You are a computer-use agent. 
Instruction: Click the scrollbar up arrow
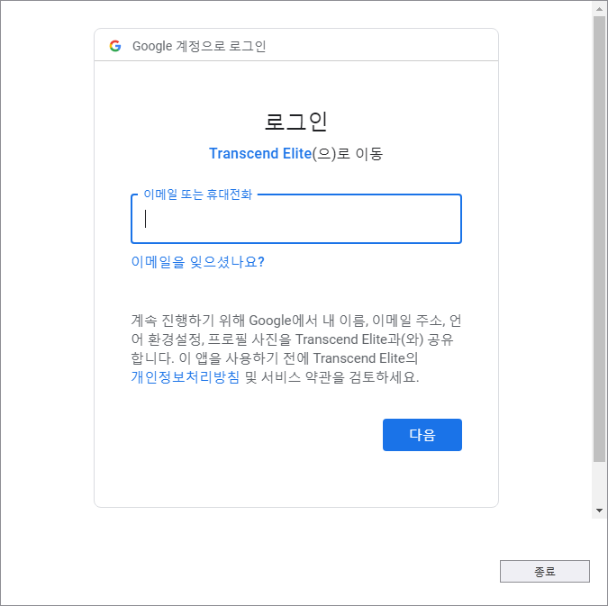tap(600, 9)
